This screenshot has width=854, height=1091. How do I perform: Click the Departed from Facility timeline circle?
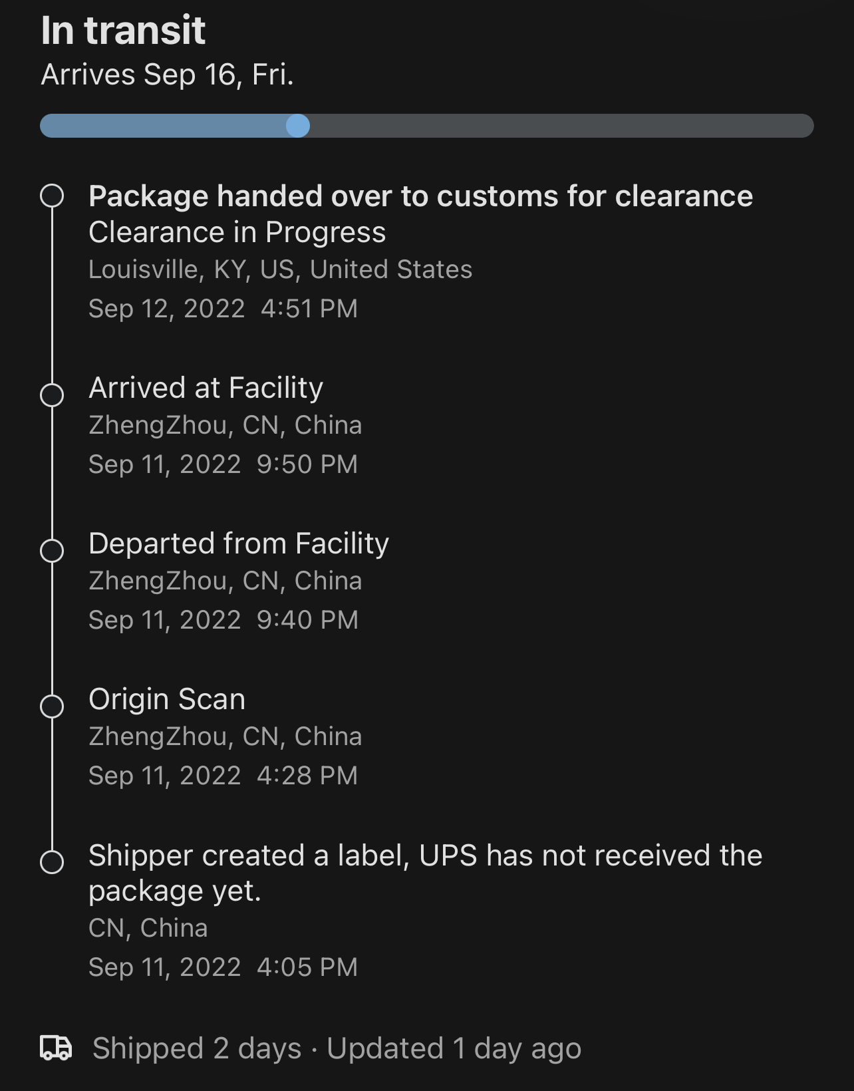(x=52, y=550)
